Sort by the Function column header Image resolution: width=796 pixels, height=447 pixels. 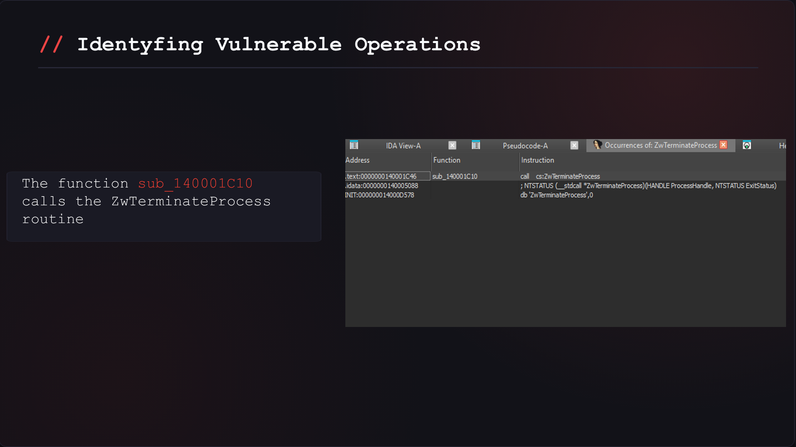(x=447, y=160)
